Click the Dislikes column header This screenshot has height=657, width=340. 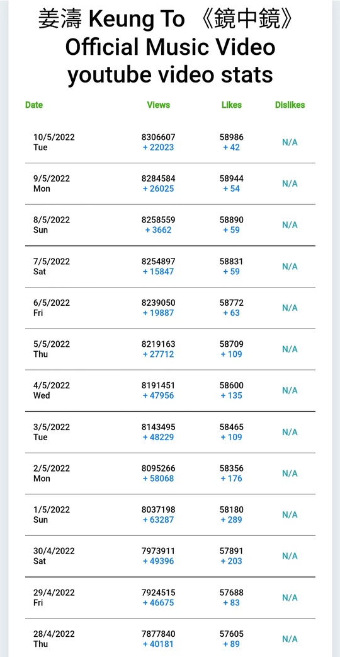290,105
